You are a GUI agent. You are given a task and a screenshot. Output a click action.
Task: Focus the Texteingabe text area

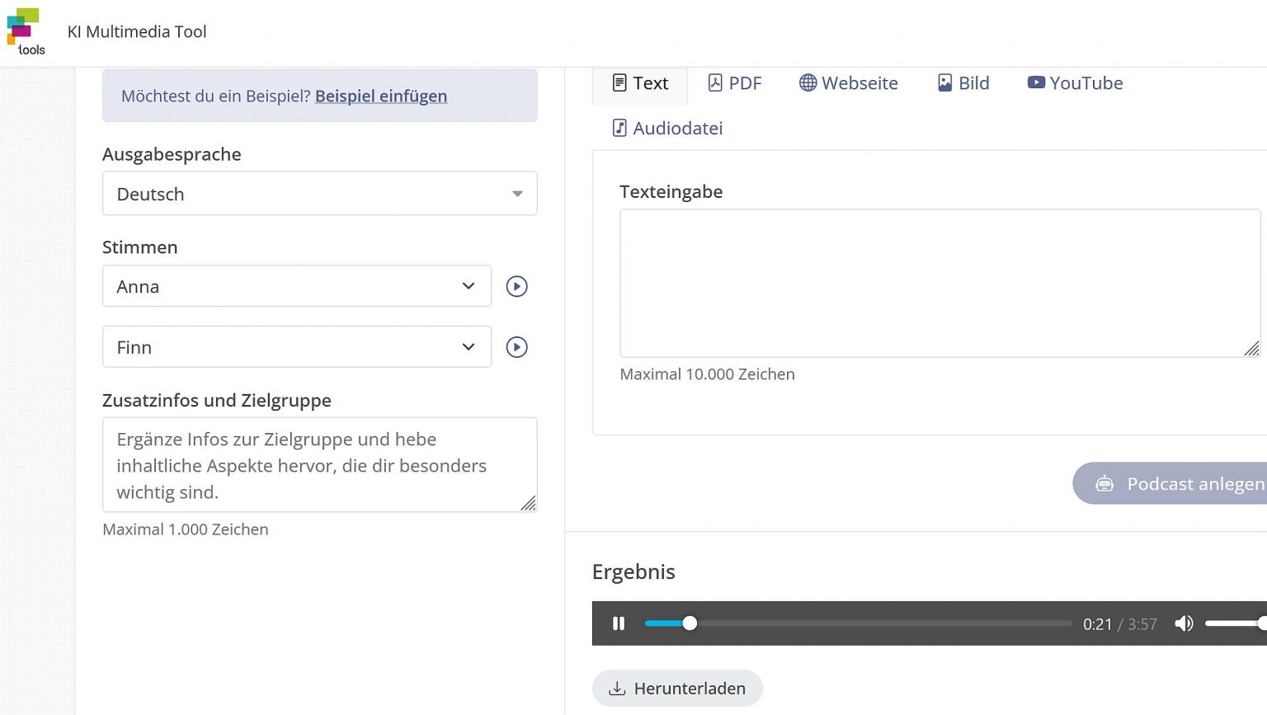(x=939, y=283)
